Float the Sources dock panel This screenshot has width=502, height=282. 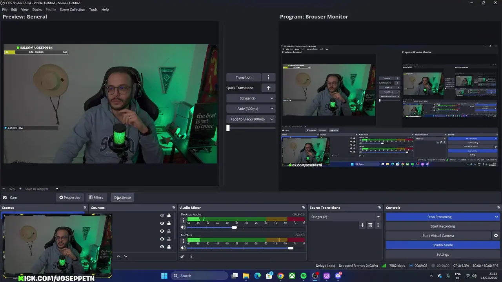174,208
